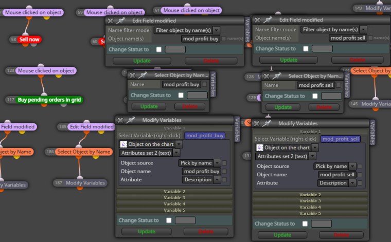Click Delete in mod profit sell Edit Field panel

pyautogui.click(x=358, y=60)
